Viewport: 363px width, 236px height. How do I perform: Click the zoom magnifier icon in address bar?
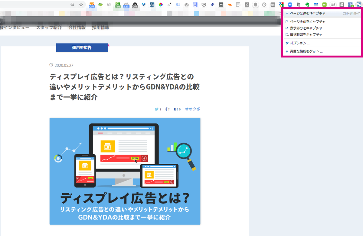[x=72, y=5]
